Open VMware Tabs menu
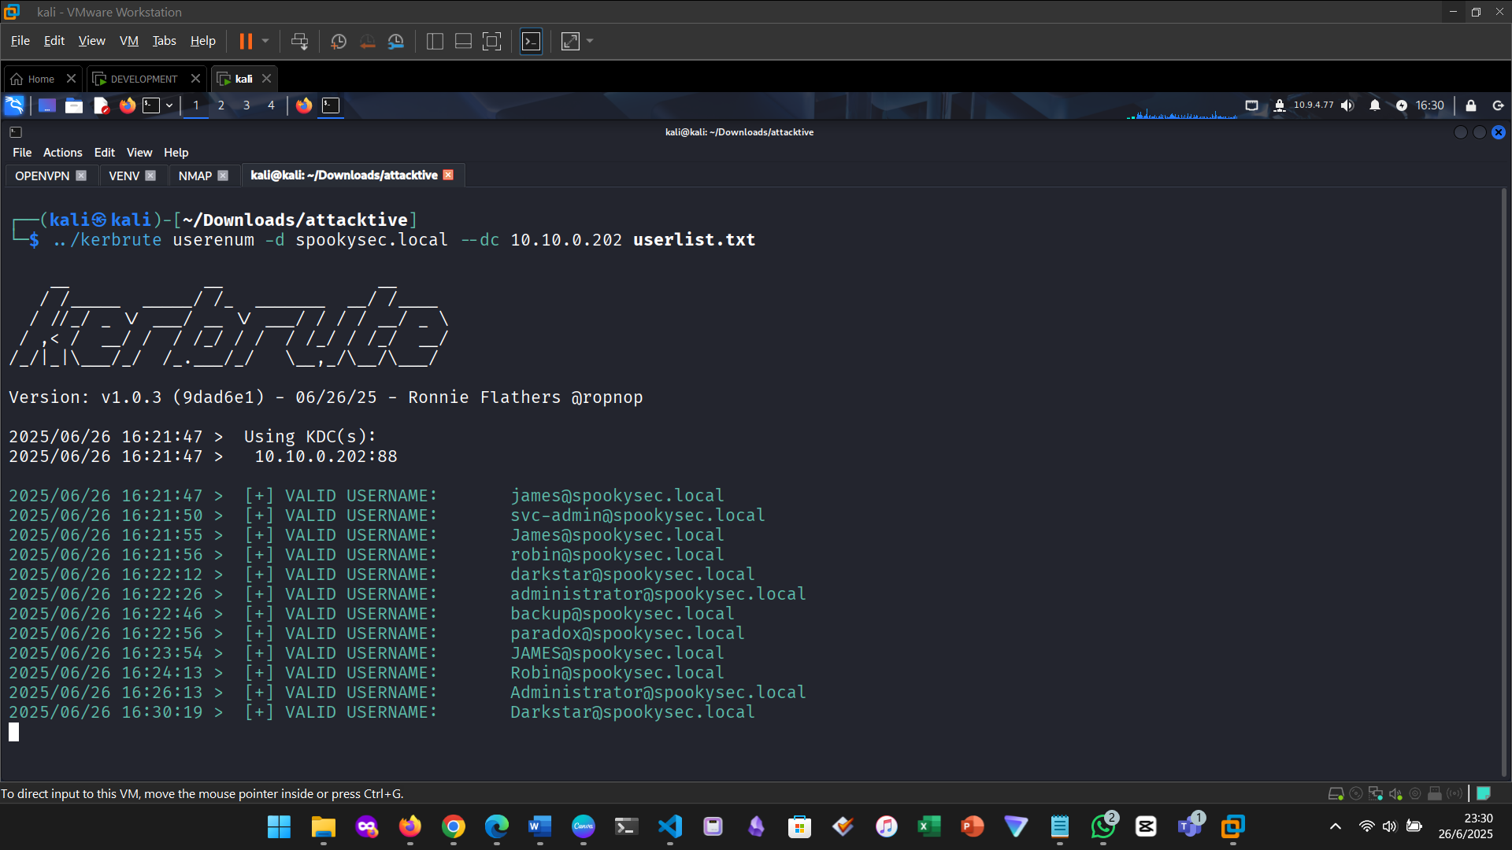This screenshot has width=1512, height=850. click(164, 41)
